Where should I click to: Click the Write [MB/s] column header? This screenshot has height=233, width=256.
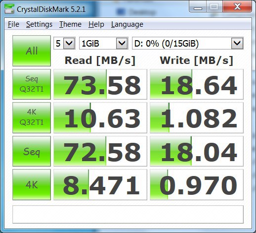pos(197,60)
